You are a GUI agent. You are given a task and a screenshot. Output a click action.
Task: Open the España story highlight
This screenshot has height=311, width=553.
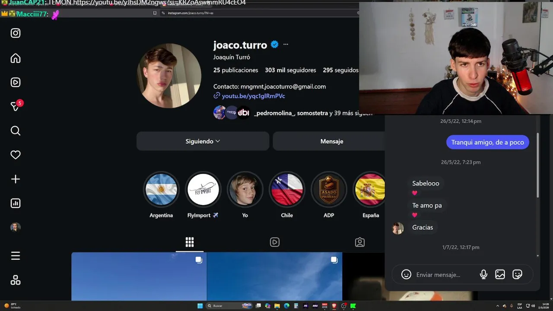(370, 189)
